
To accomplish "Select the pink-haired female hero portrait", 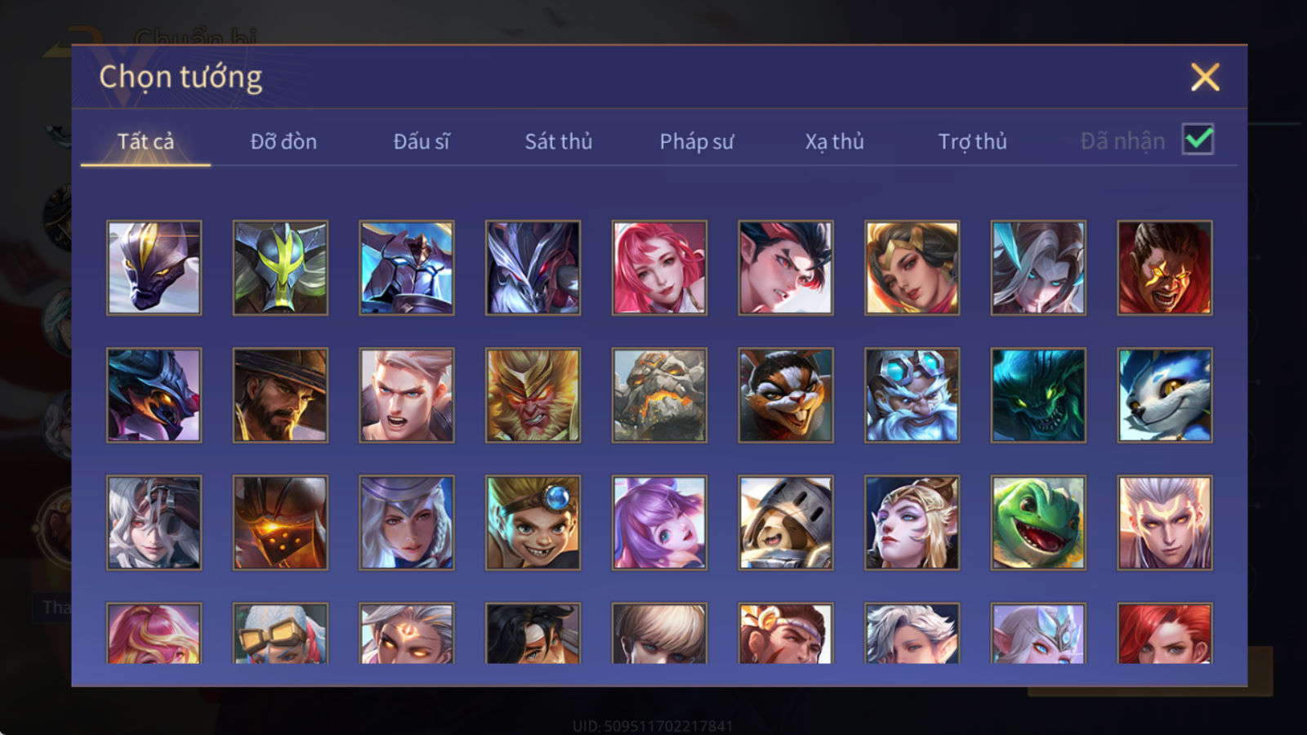I will [659, 268].
